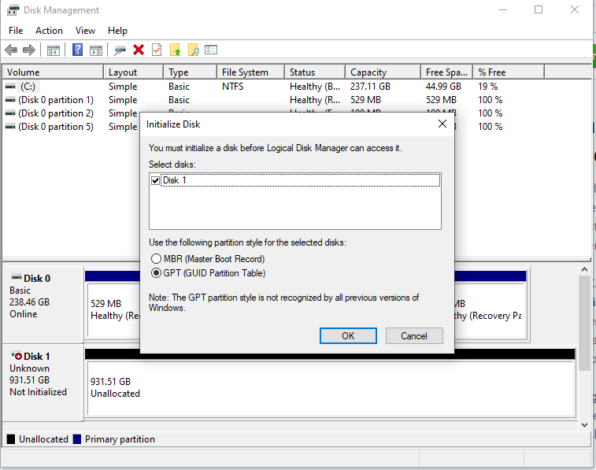Click the Disk 0 Basic Online label
596x470 pixels.
pyautogui.click(x=42, y=304)
